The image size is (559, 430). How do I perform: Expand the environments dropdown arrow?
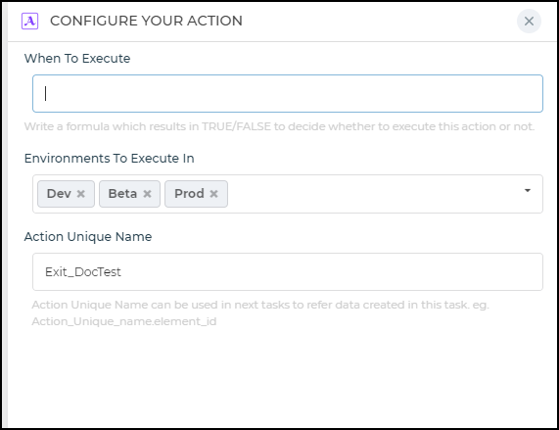528,191
